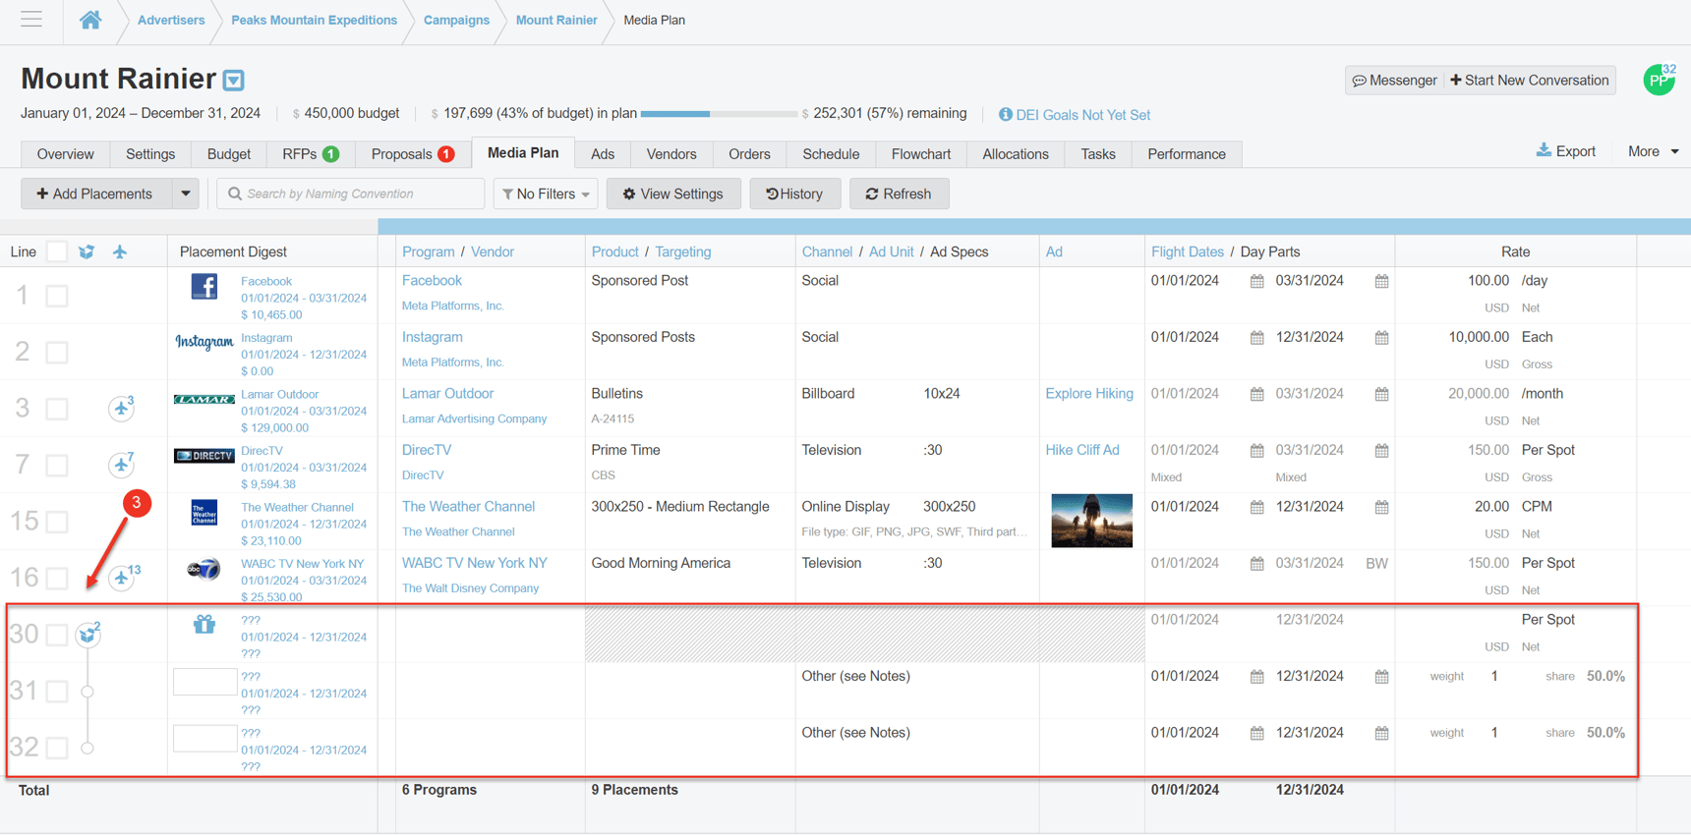Open the PP user avatar
Viewport: 1691px width, 835px height.
pyautogui.click(x=1659, y=80)
